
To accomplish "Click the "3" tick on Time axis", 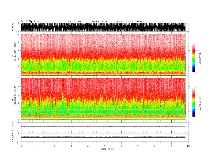I will [x=71, y=146].
